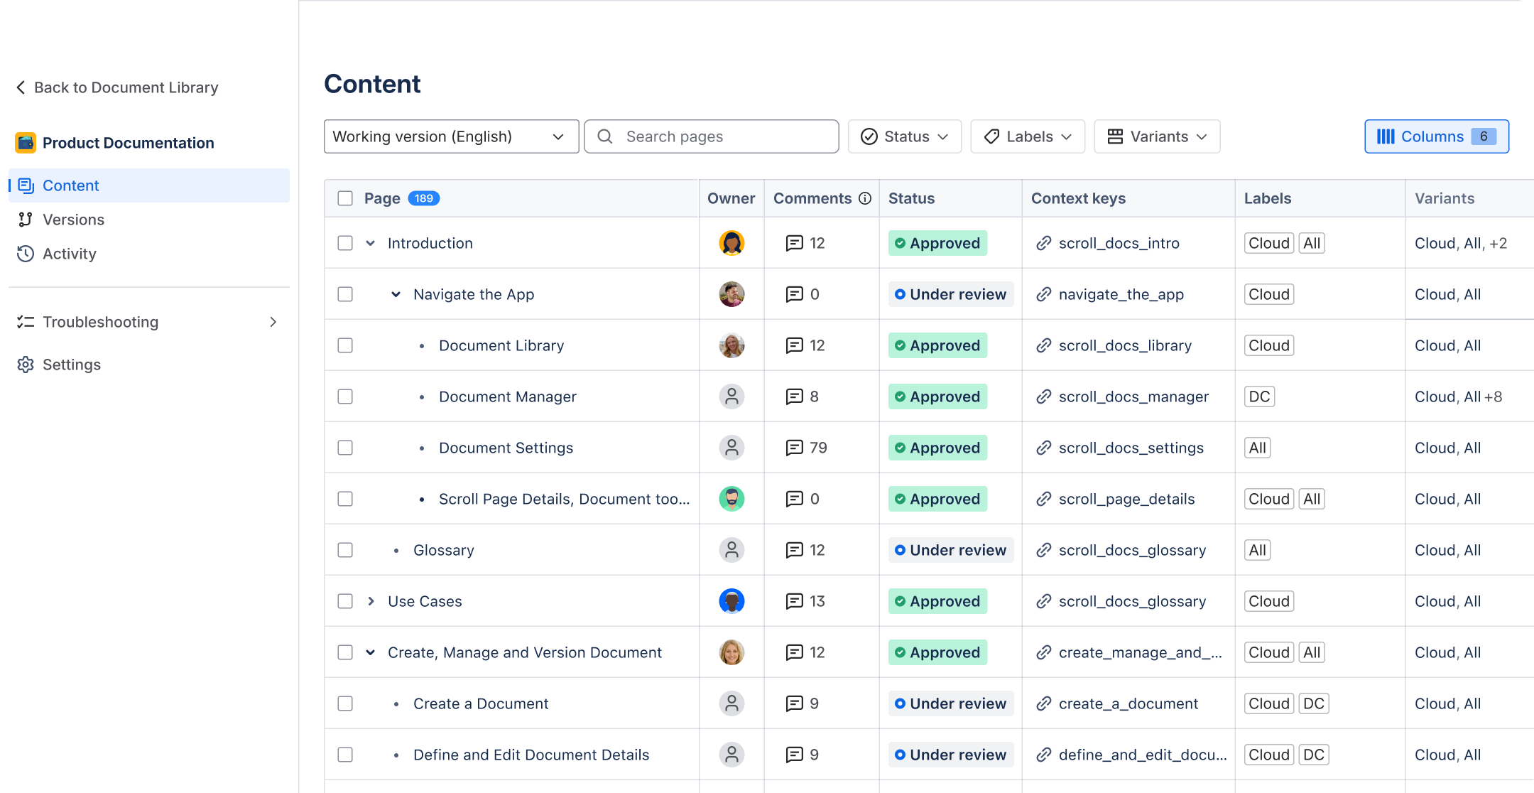Collapse the Navigate the App section
Image resolution: width=1534 pixels, height=793 pixels.
coord(396,294)
